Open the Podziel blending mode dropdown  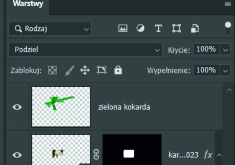click(x=85, y=50)
